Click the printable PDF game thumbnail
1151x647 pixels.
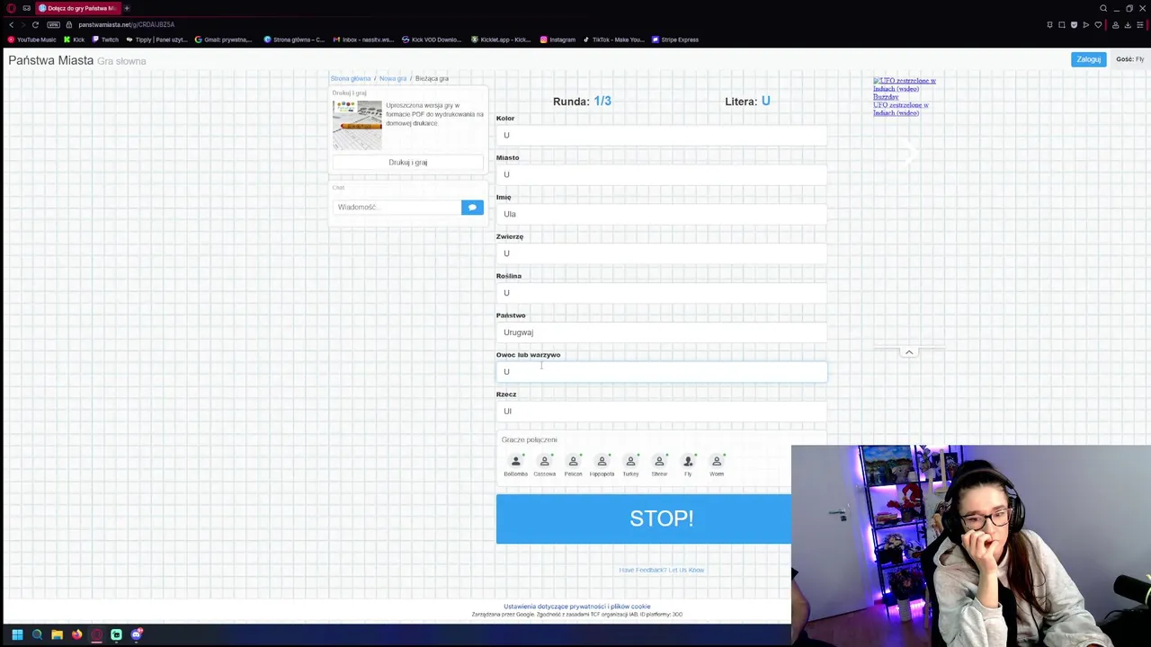[x=357, y=125]
